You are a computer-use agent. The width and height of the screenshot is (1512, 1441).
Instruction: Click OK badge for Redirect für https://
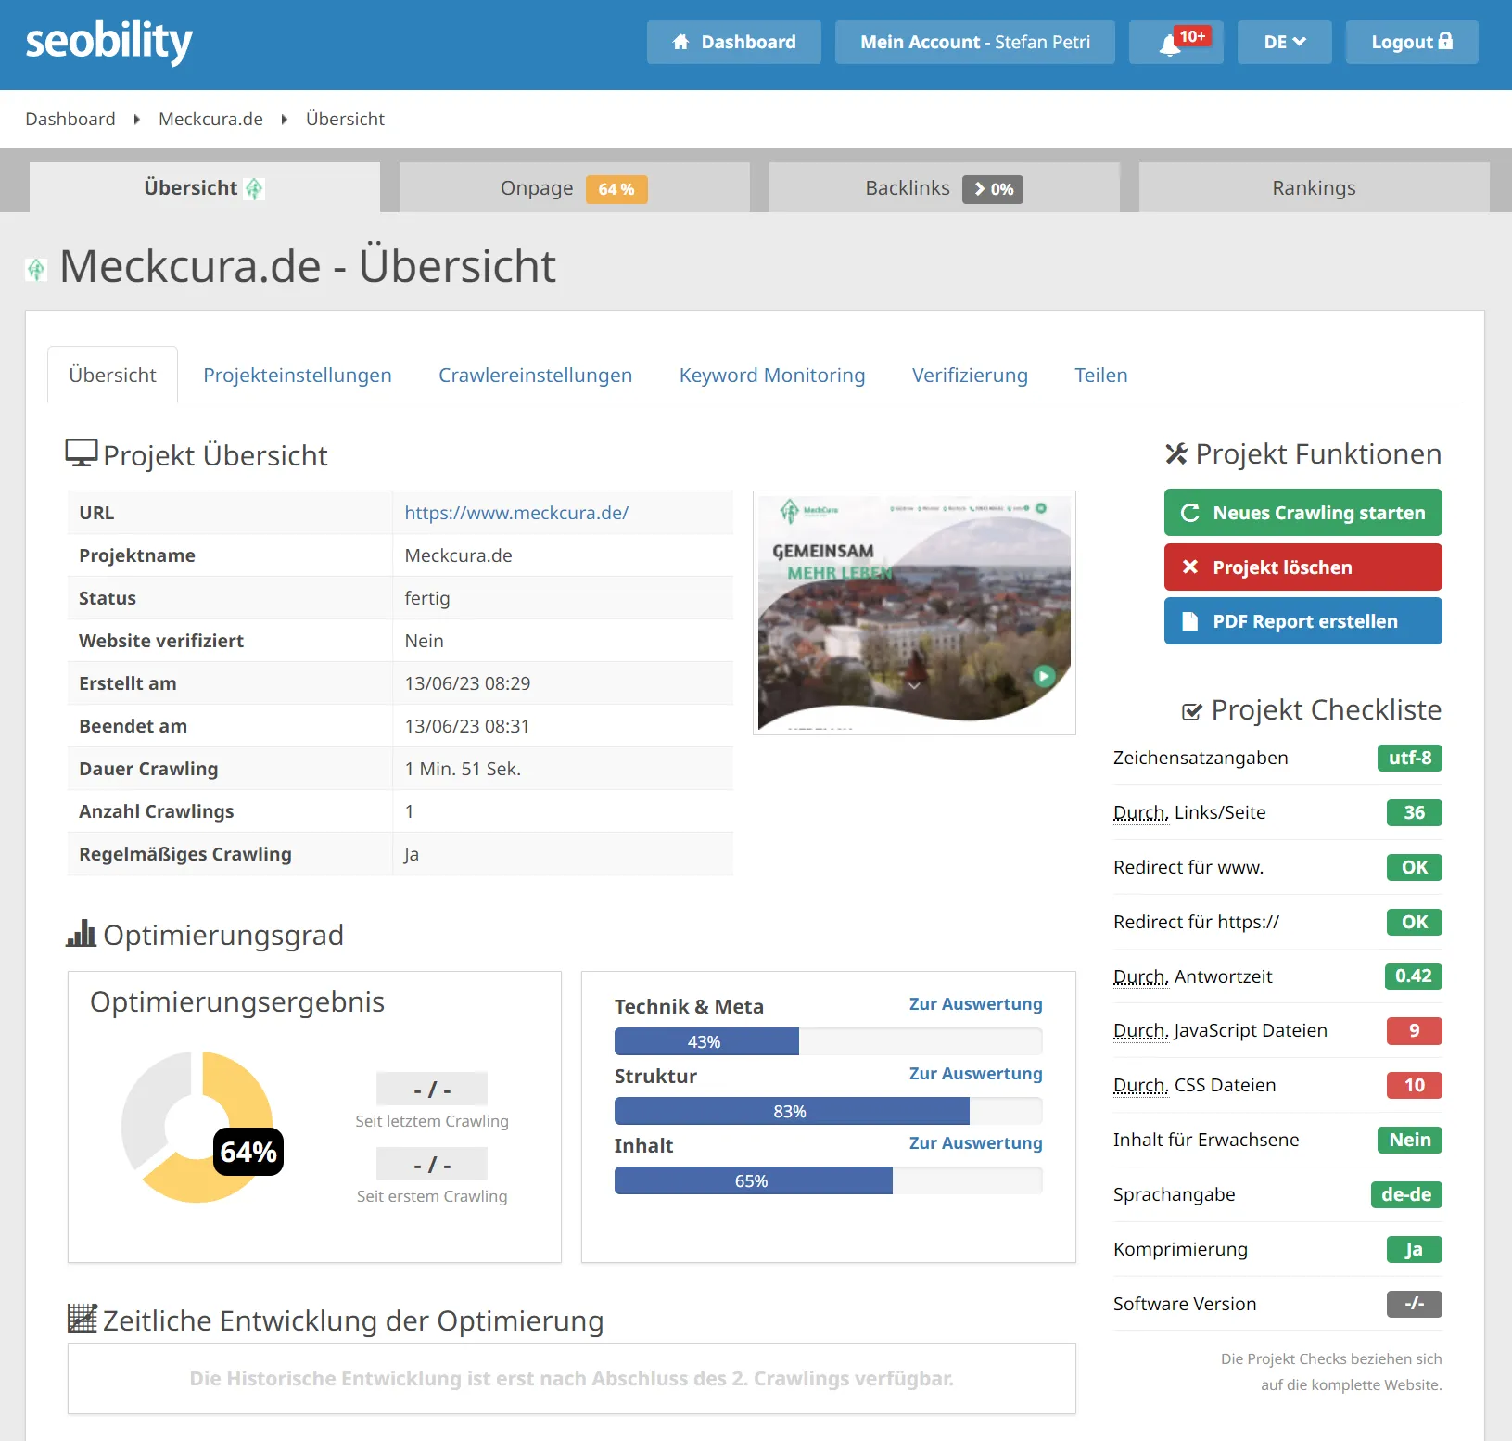[1415, 922]
